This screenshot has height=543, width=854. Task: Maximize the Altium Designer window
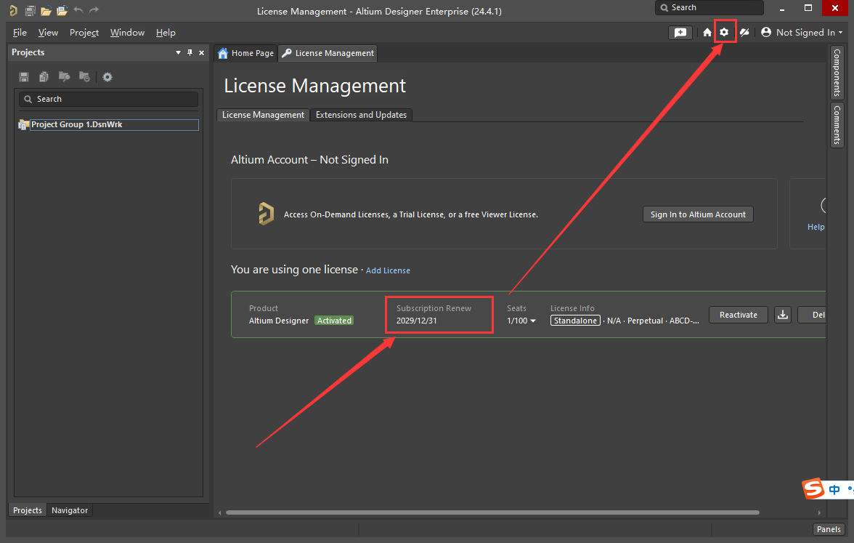click(x=808, y=8)
